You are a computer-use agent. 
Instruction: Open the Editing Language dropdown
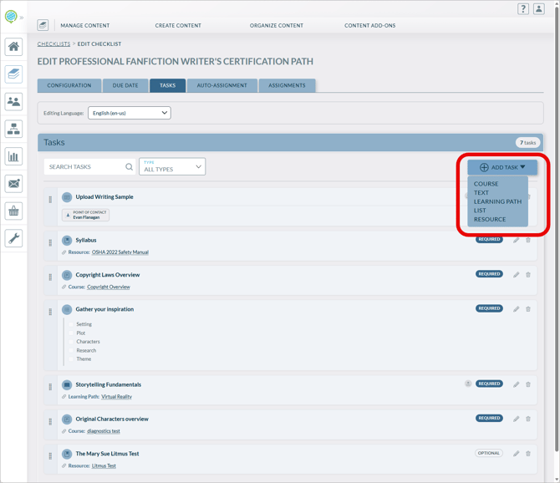click(130, 113)
